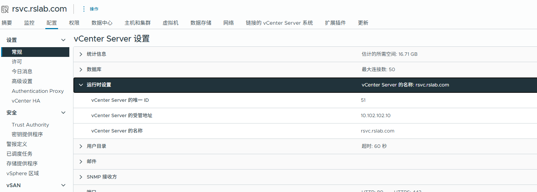This screenshot has height=192, width=537.
Task: Click the vCenter Server 设置 heading
Action: click(112, 39)
